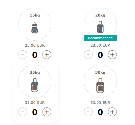Image resolution: width=135 pixels, height=125 pixels.
Task: Click the 38.00 EUR price label
Action: click(x=35, y=103)
